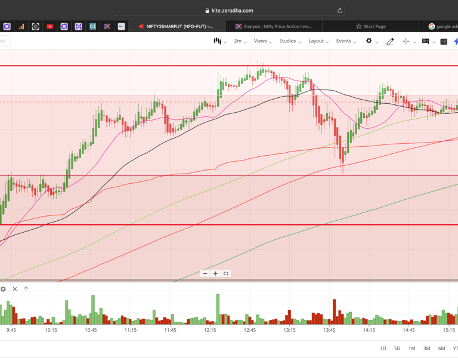Open the pinned tab before the swoosh
This screenshot has width=458, height=358.
point(107,27)
